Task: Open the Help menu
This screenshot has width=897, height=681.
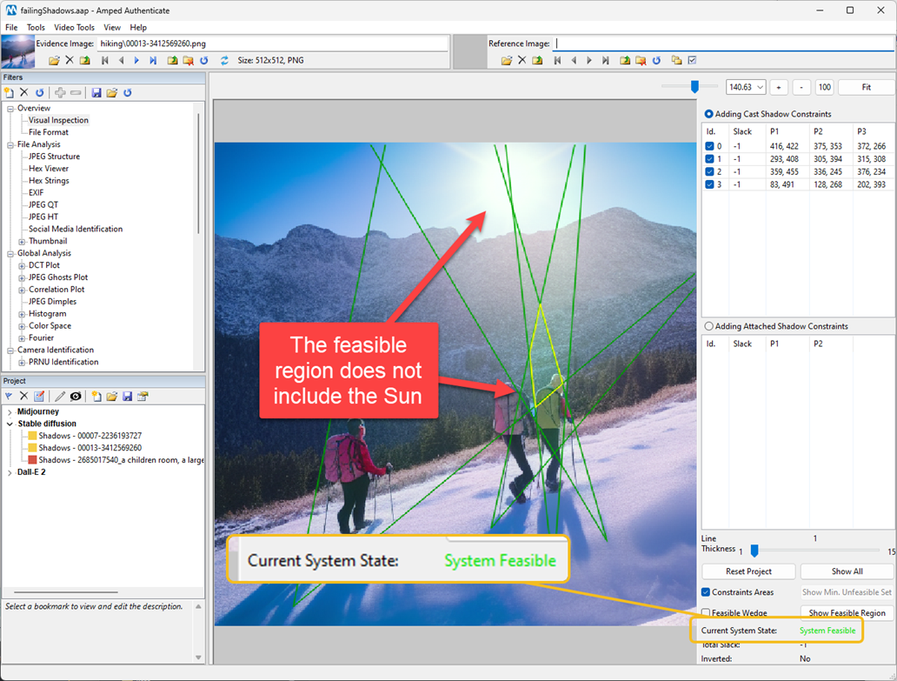Action: pos(138,27)
